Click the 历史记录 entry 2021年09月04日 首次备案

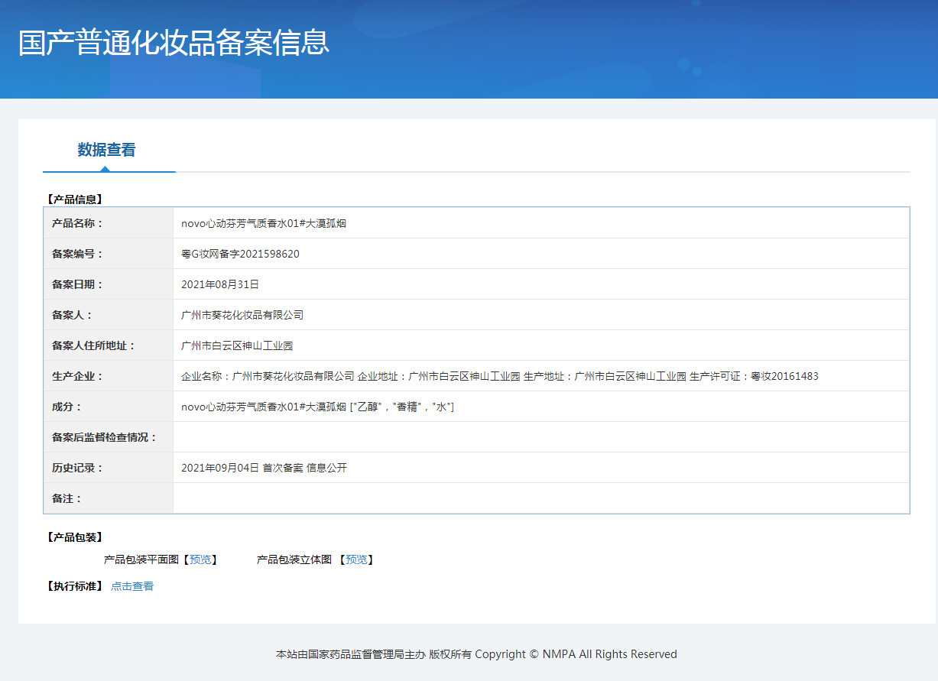[x=264, y=468]
